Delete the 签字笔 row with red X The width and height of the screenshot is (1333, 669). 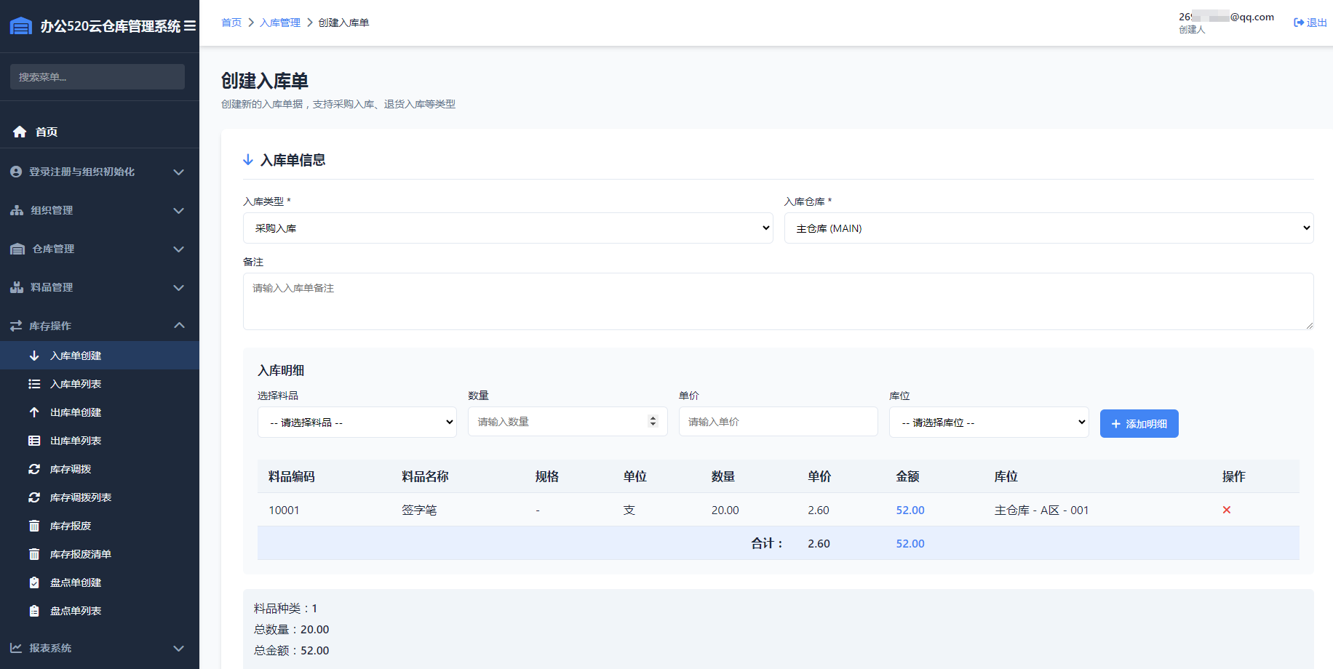[x=1226, y=510]
